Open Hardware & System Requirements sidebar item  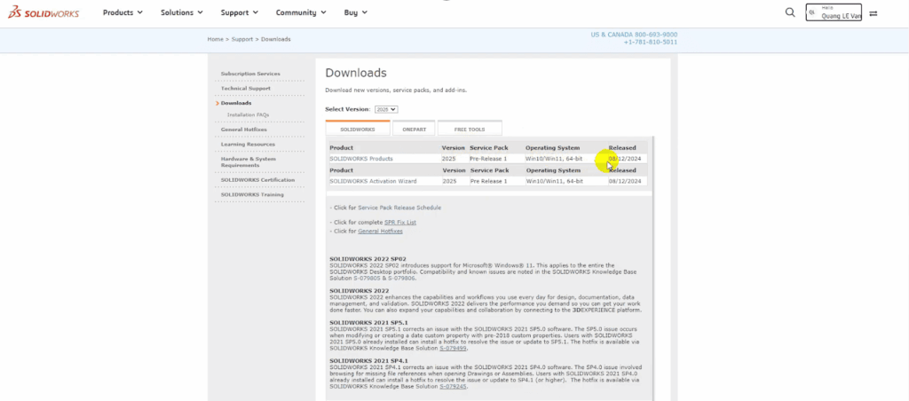point(249,161)
